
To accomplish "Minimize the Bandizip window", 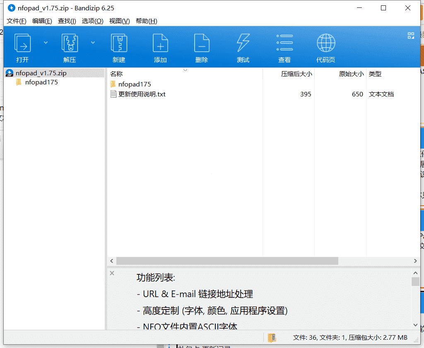I will point(359,8).
